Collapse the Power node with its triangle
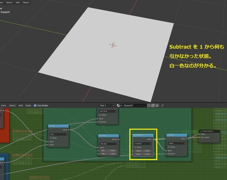This screenshot has height=180, width=227. pyautogui.click(x=168, y=135)
